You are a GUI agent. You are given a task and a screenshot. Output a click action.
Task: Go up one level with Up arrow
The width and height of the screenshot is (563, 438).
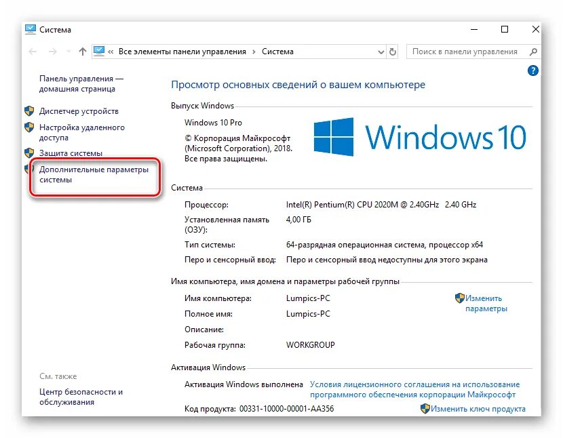coord(83,52)
